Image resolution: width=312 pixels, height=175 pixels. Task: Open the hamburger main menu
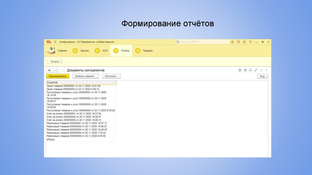coord(55,42)
